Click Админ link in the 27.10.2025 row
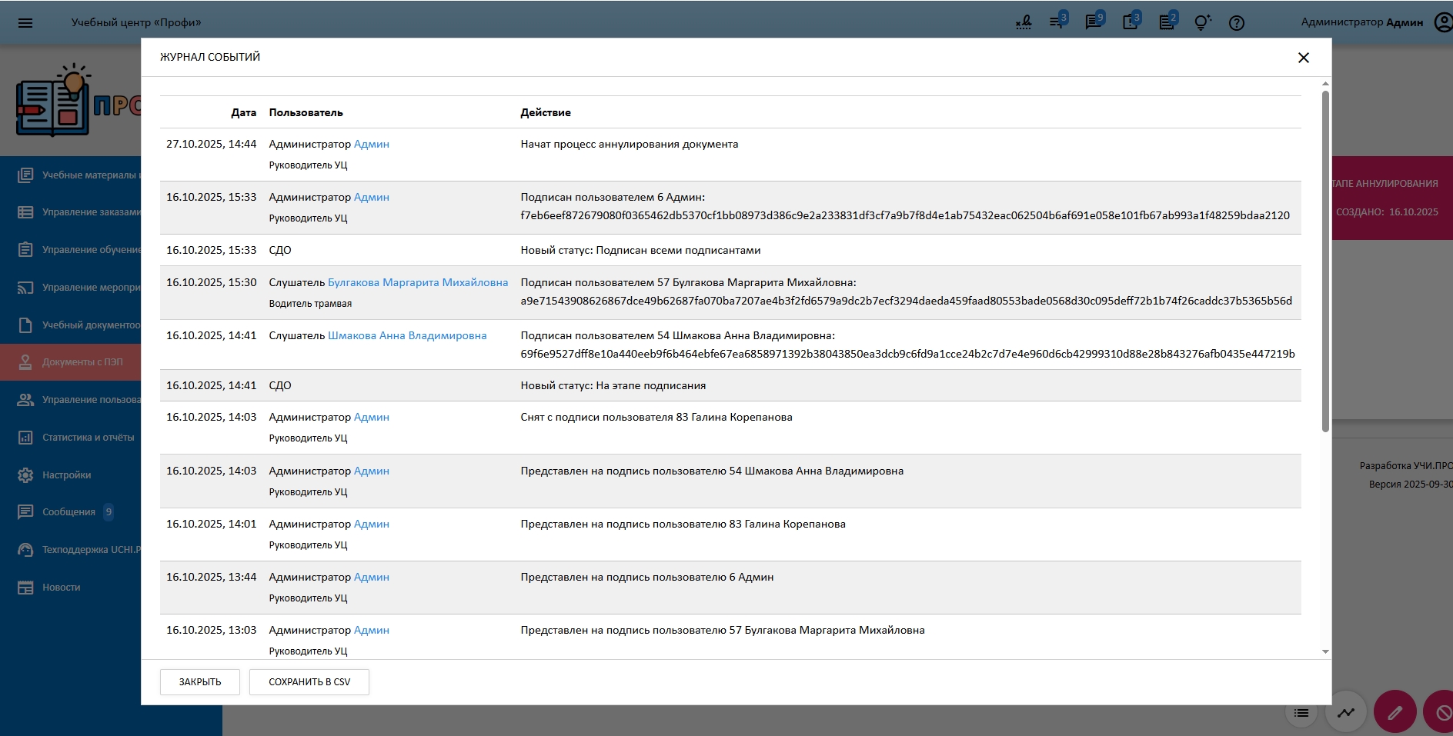 coord(372,145)
